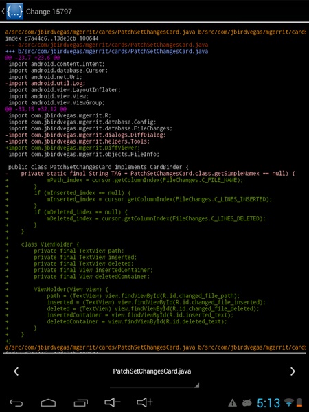Tap the mGerrit app icon with braces
309x412 pixels.
pyautogui.click(x=15, y=12)
